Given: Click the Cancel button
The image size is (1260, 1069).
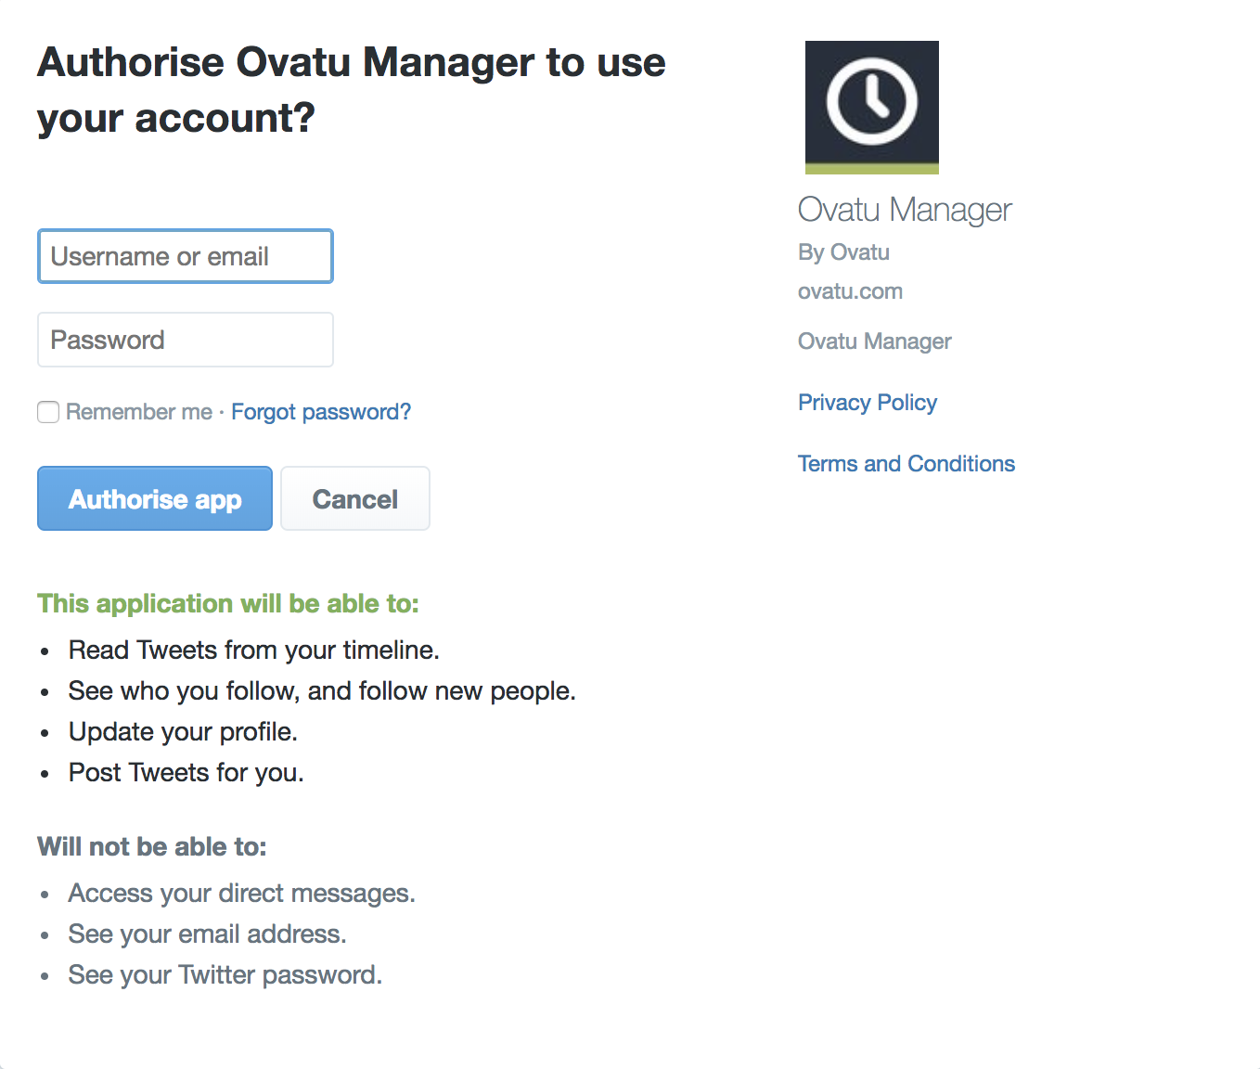Looking at the screenshot, I should tap(354, 498).
